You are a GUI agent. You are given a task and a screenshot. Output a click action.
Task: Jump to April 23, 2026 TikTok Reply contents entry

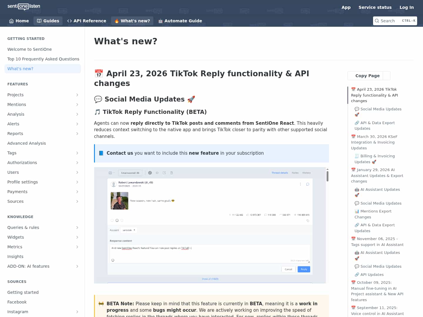pos(375,95)
